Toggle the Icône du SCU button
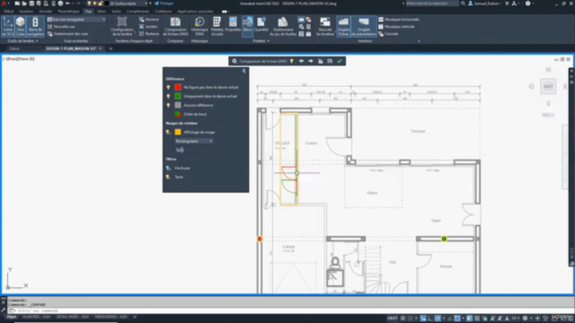Image resolution: width=575 pixels, height=323 pixels. coord(8,27)
